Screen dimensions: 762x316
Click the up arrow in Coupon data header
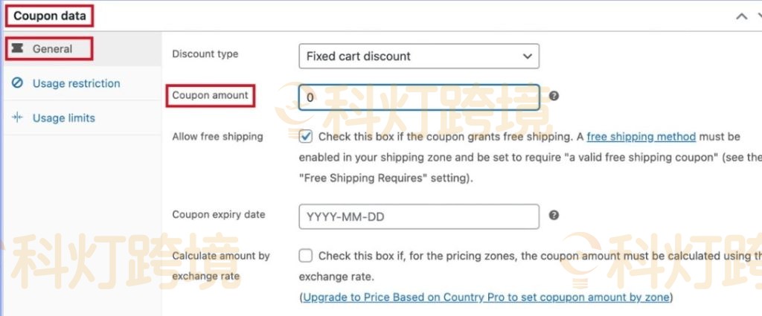click(740, 16)
